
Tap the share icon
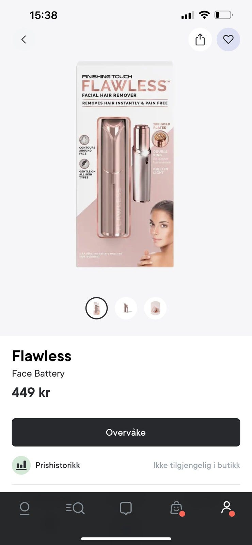(200, 40)
